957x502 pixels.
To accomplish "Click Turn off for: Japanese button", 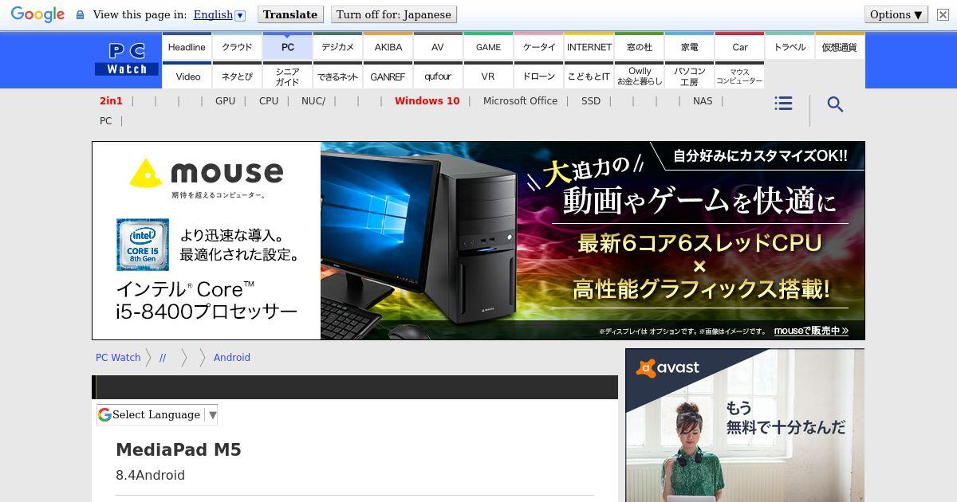I will (393, 14).
